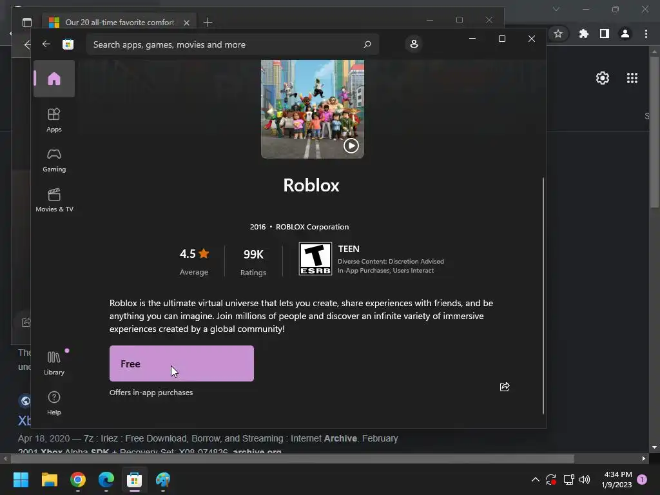Click the sync status tray icon
This screenshot has height=495, width=660.
click(x=551, y=480)
